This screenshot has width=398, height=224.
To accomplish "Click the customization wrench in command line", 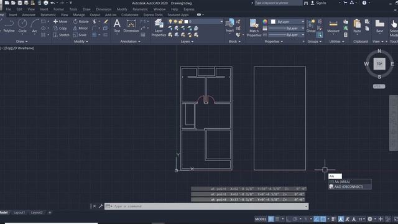I will 101,206.
